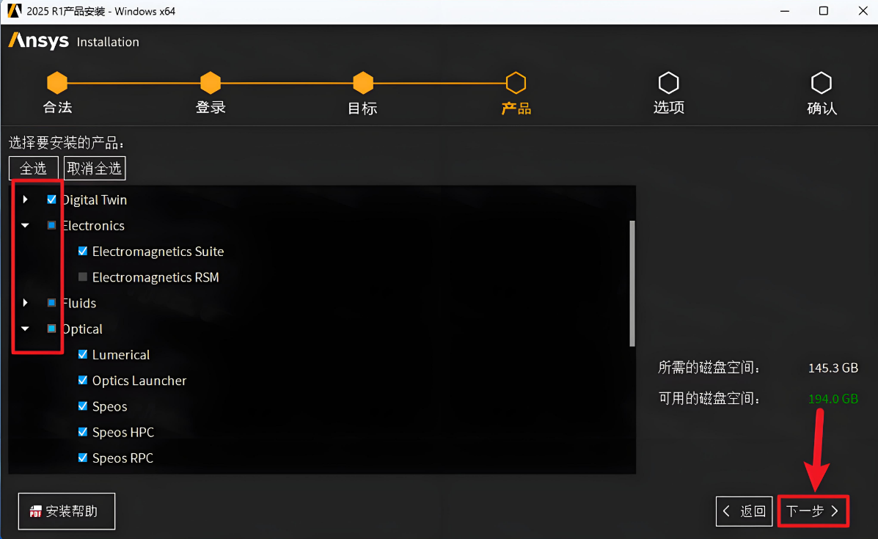Click the Optical label

(81, 329)
